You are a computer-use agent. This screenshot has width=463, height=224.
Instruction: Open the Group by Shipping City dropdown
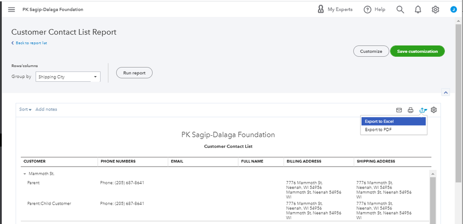click(x=68, y=77)
